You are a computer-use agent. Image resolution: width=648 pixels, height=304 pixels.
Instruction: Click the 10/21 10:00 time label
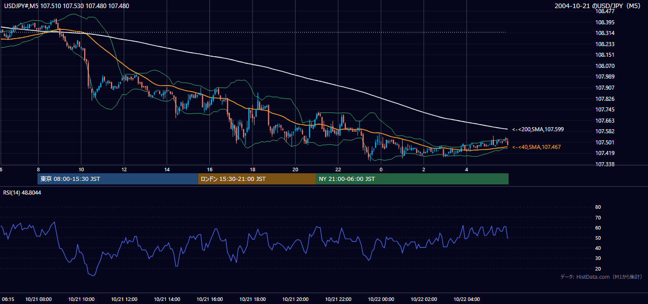click(81, 299)
